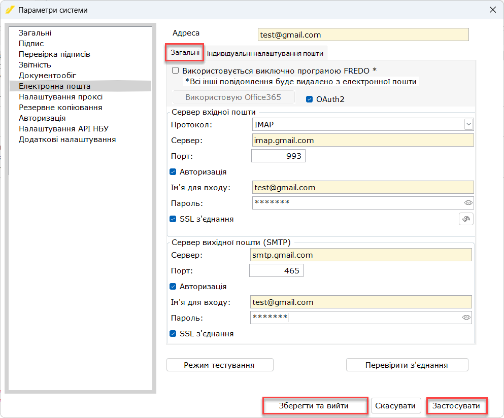Click the SMTP Порт field showing 465

point(277,270)
